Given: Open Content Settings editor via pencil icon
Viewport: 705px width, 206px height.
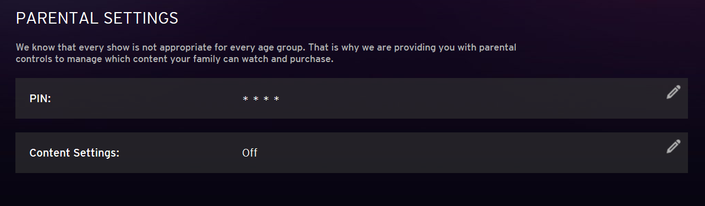Looking at the screenshot, I should click(x=673, y=147).
